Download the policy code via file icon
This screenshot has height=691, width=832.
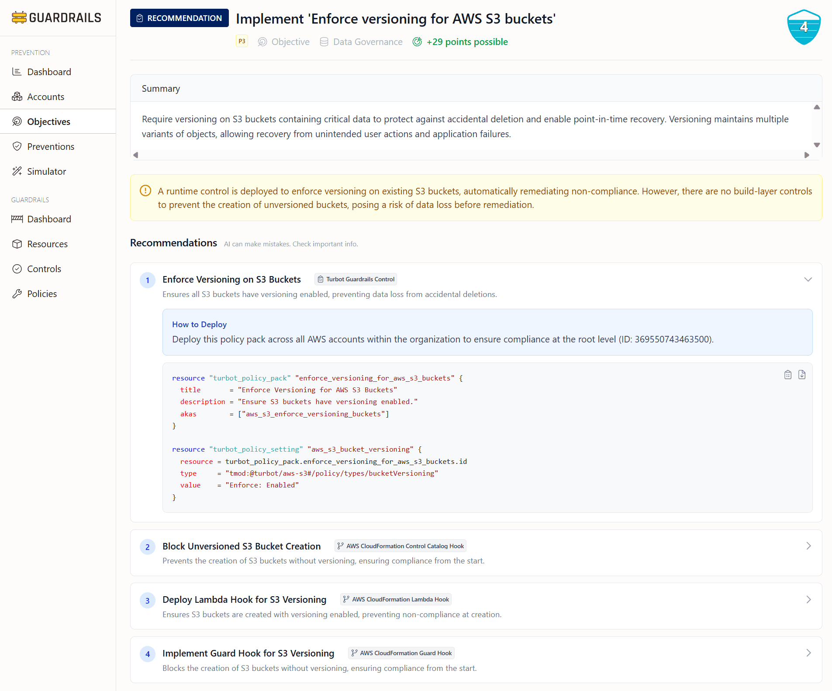click(802, 374)
